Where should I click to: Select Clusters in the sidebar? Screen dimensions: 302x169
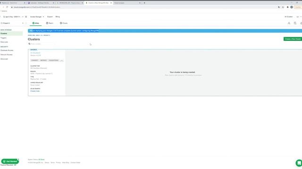[x=11, y=33]
